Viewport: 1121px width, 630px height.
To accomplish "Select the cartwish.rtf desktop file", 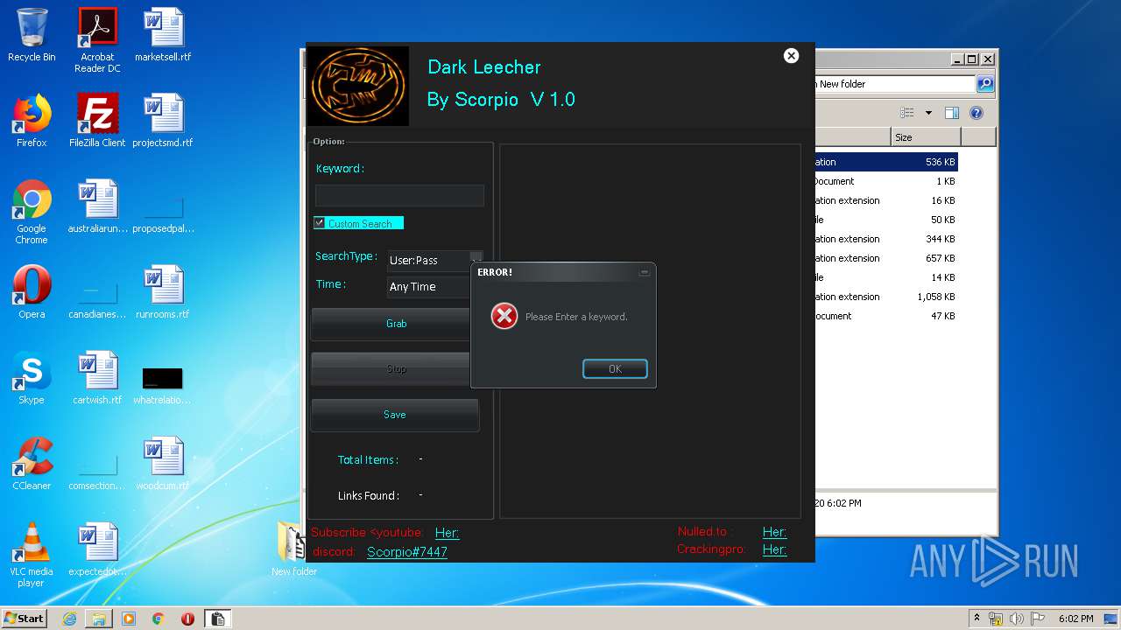I will (97, 378).
